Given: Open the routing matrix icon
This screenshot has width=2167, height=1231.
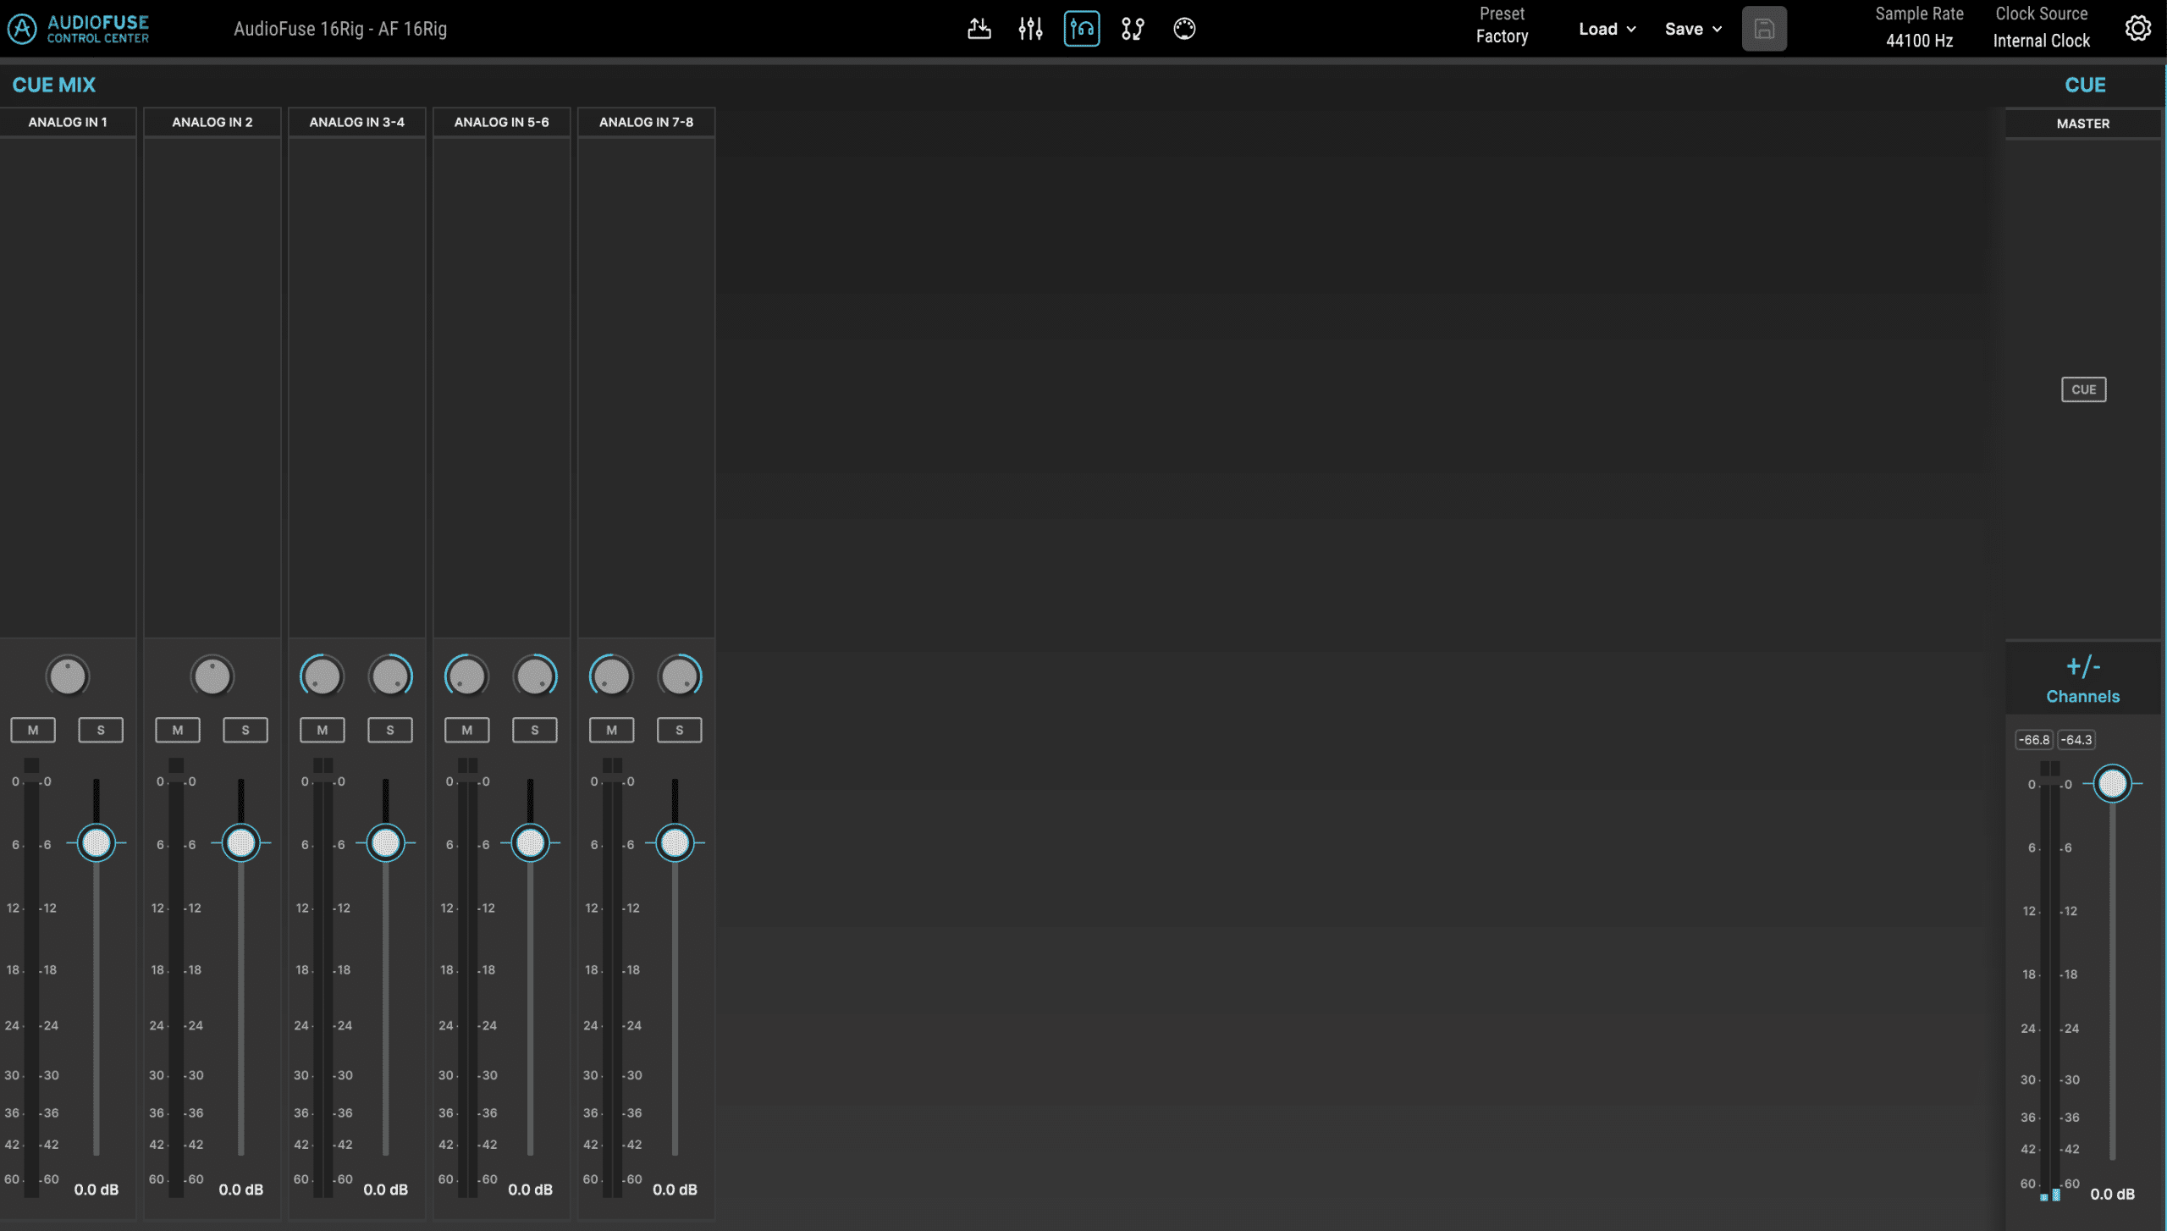Looking at the screenshot, I should (x=1133, y=29).
